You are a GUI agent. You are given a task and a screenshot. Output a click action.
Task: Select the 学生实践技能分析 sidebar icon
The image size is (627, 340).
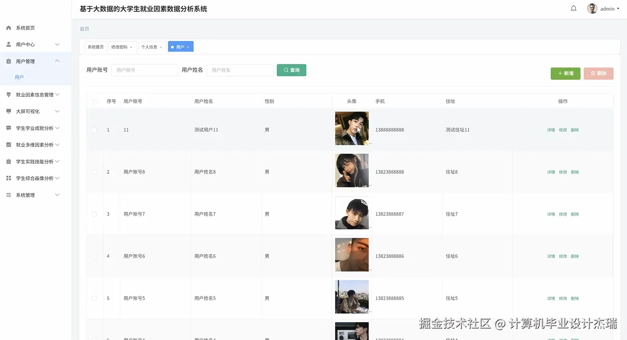tap(8, 161)
